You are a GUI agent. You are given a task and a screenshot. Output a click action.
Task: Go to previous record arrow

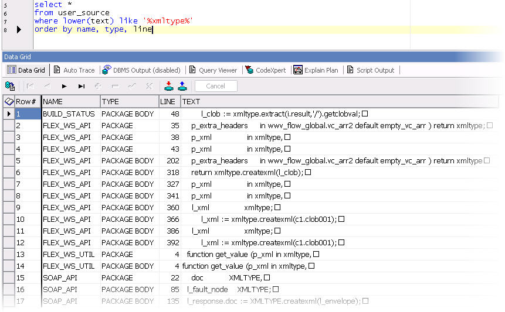(x=48, y=86)
